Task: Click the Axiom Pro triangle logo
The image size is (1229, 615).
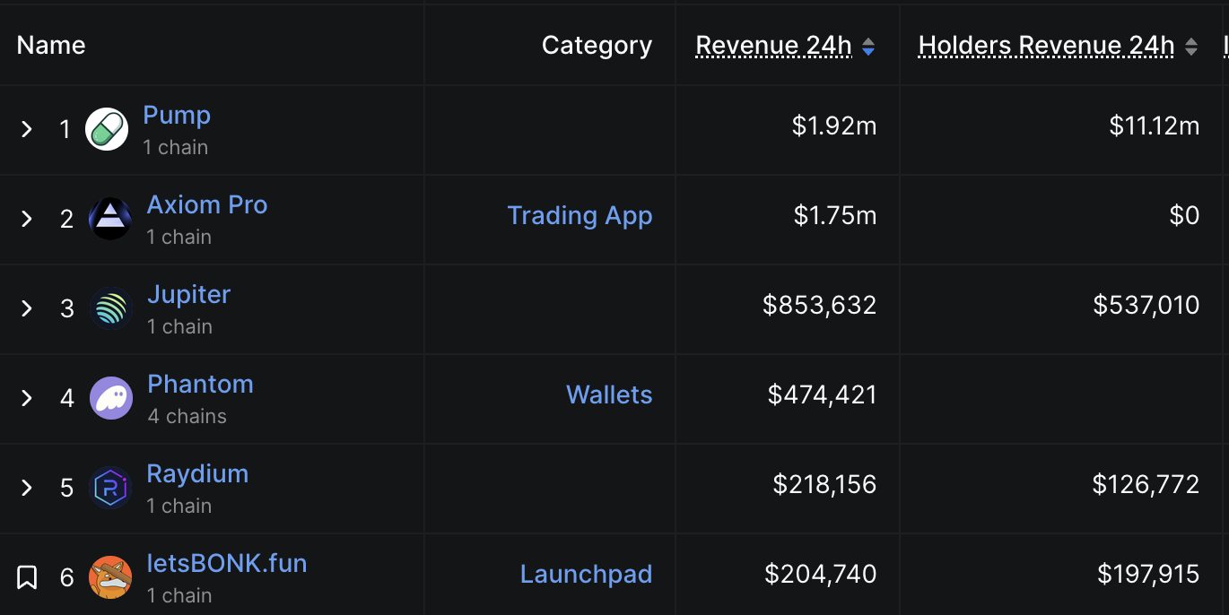Action: (110, 219)
